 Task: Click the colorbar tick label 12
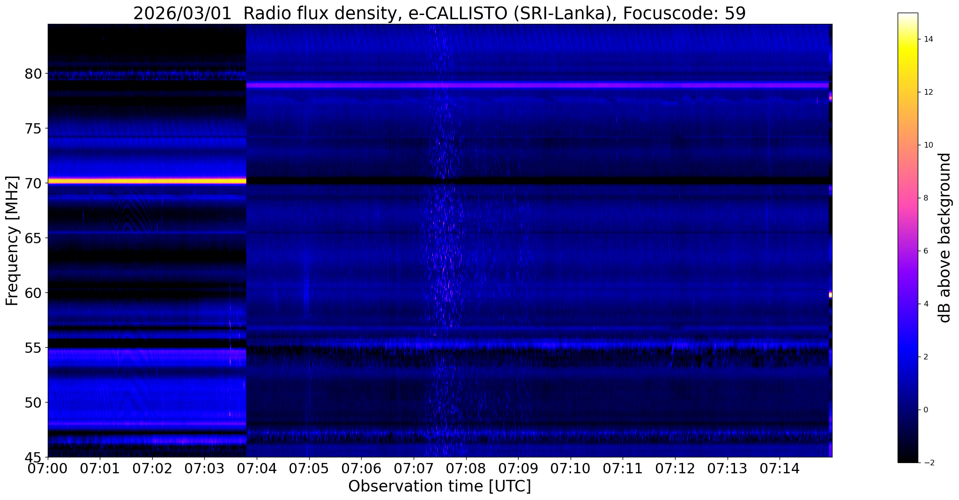click(928, 92)
